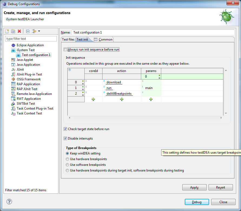Image resolution: width=241 pixels, height=211 pixels.
Task: Select Use software breakpoints option
Action: tap(67, 165)
